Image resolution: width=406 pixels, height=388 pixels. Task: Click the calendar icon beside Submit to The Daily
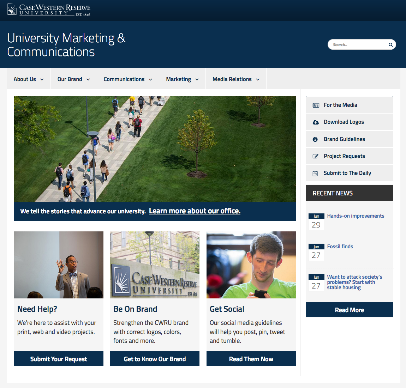(x=315, y=173)
